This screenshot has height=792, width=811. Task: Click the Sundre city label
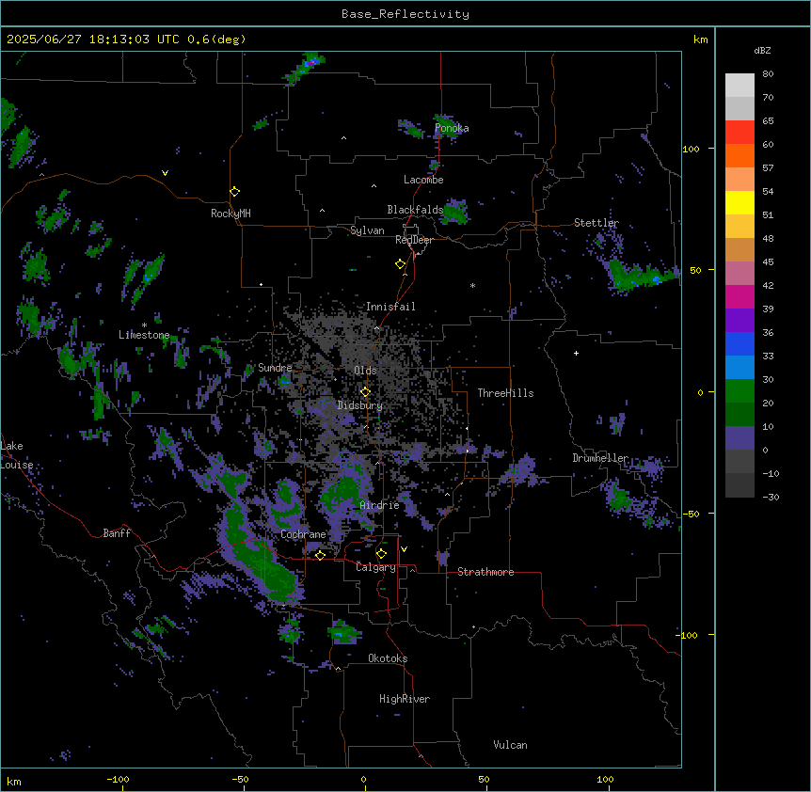coord(275,368)
